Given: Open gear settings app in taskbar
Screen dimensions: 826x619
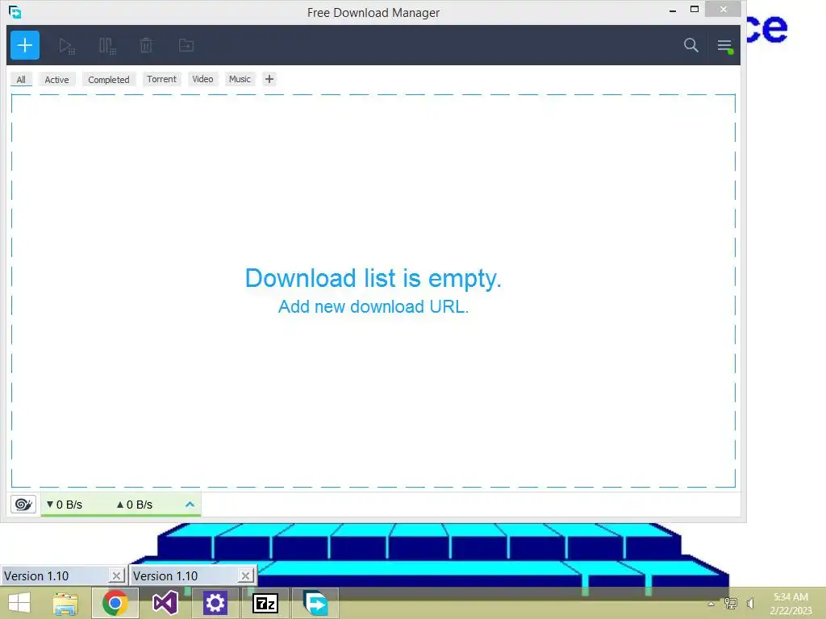Looking at the screenshot, I should tap(215, 603).
